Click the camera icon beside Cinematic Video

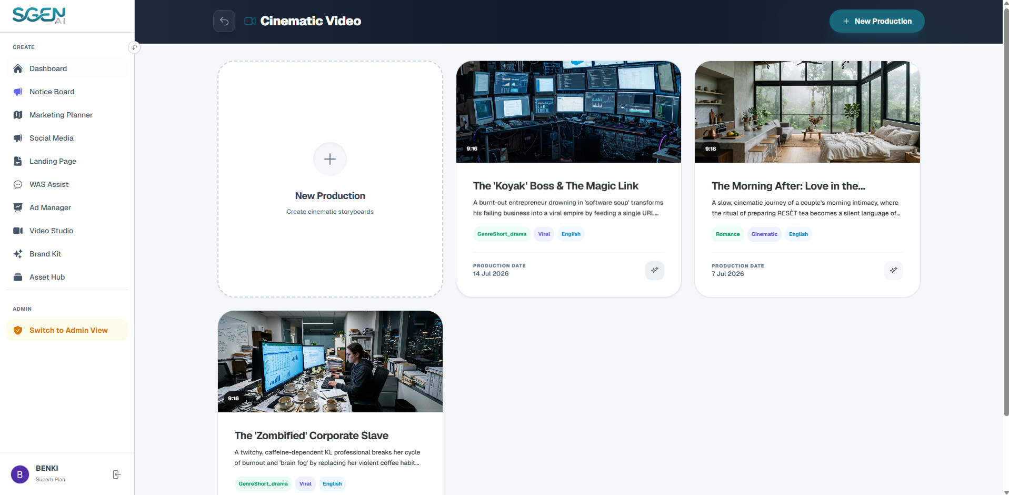point(250,21)
